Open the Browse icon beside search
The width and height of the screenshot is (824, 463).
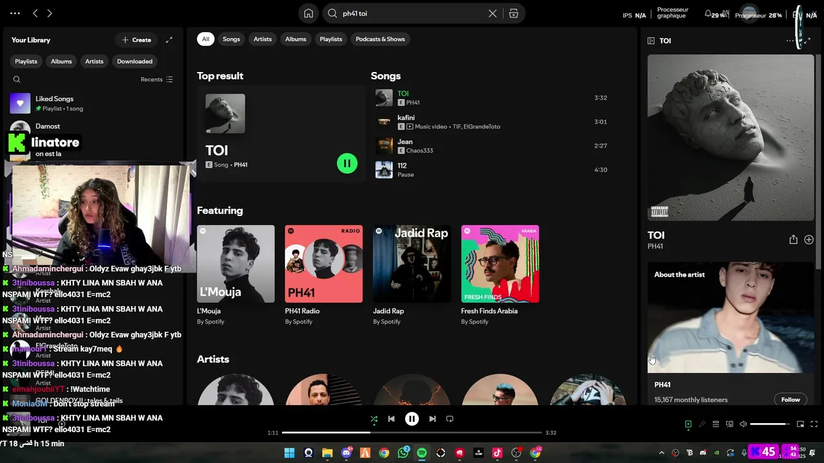(514, 14)
